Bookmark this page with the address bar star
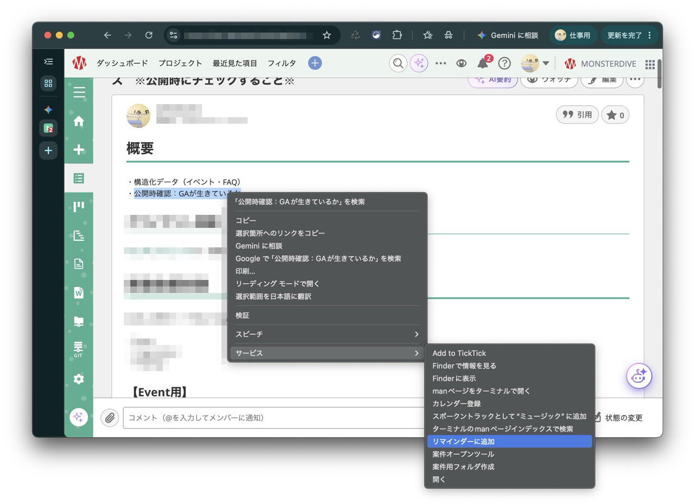Image resolution: width=695 pixels, height=504 pixels. click(327, 35)
